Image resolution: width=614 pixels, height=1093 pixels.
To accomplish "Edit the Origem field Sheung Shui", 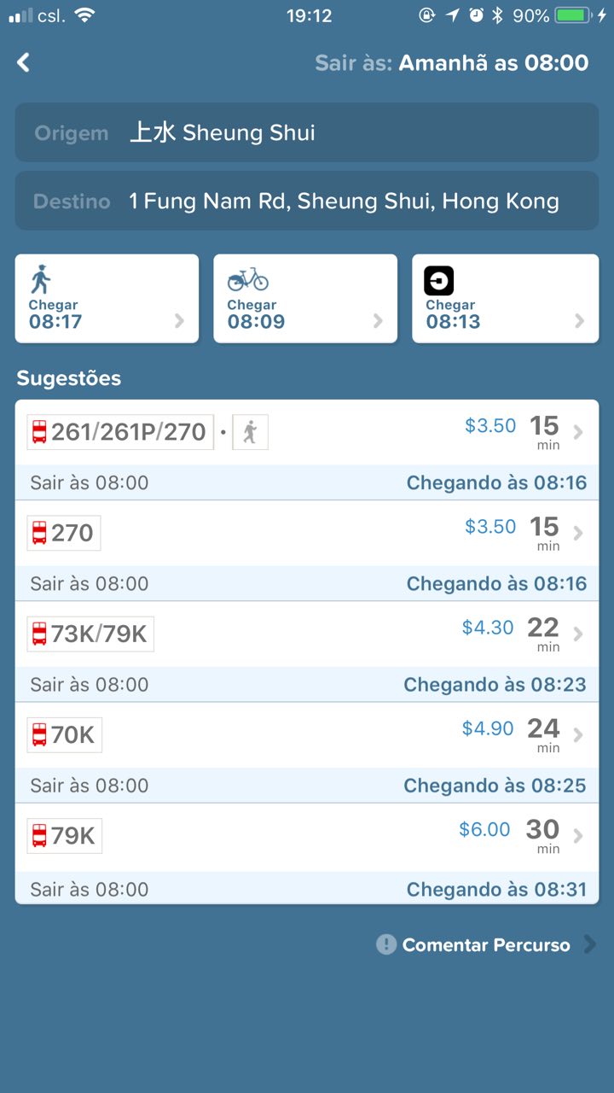I will click(307, 132).
